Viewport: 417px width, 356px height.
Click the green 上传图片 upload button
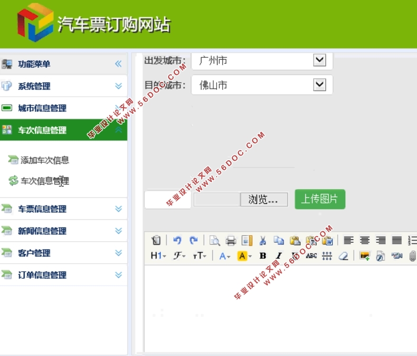320,199
